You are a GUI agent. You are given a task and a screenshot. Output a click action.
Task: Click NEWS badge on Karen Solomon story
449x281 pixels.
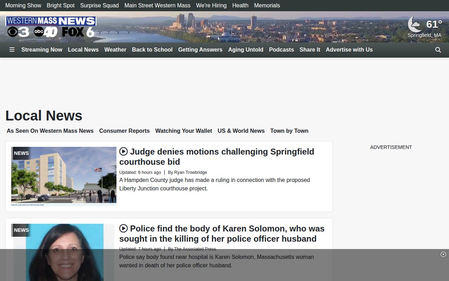pyautogui.click(x=21, y=230)
